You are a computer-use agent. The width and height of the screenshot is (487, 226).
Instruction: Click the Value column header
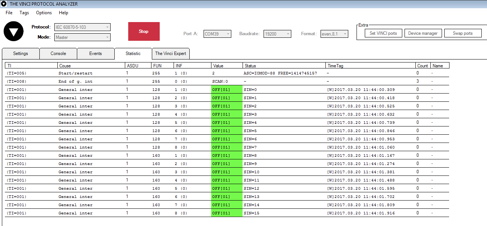pyautogui.click(x=227, y=65)
